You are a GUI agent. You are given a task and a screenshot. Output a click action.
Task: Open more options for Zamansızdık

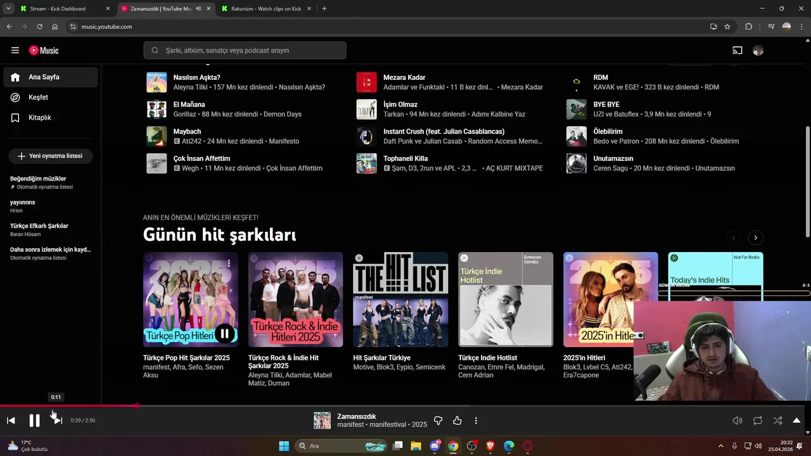tap(476, 421)
